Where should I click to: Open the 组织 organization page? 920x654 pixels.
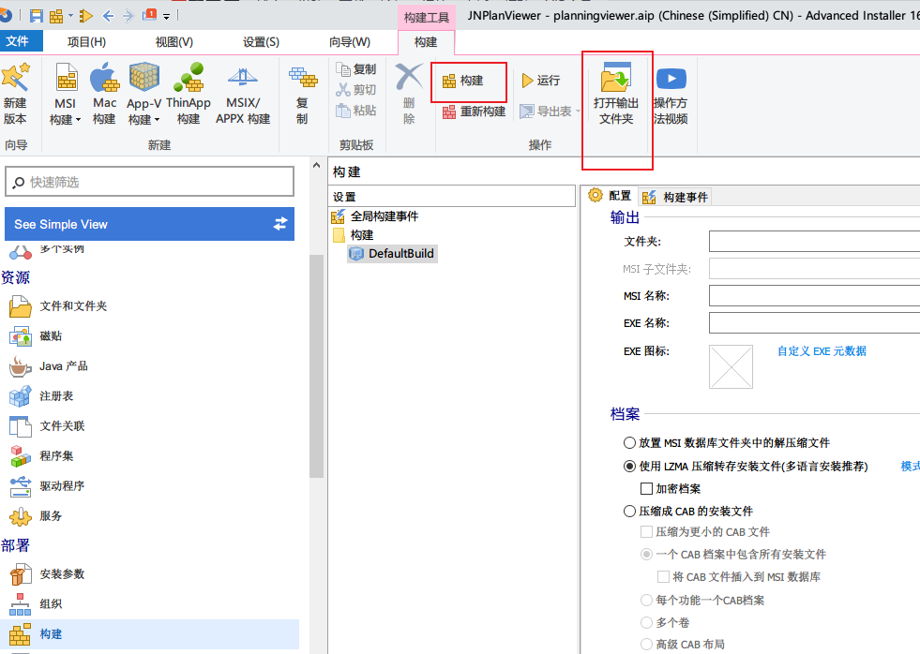click(x=37, y=604)
